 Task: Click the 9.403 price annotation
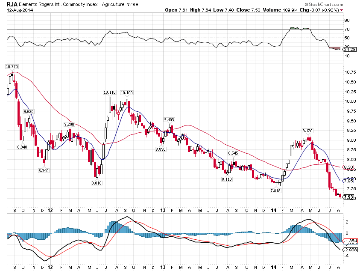[169, 120]
